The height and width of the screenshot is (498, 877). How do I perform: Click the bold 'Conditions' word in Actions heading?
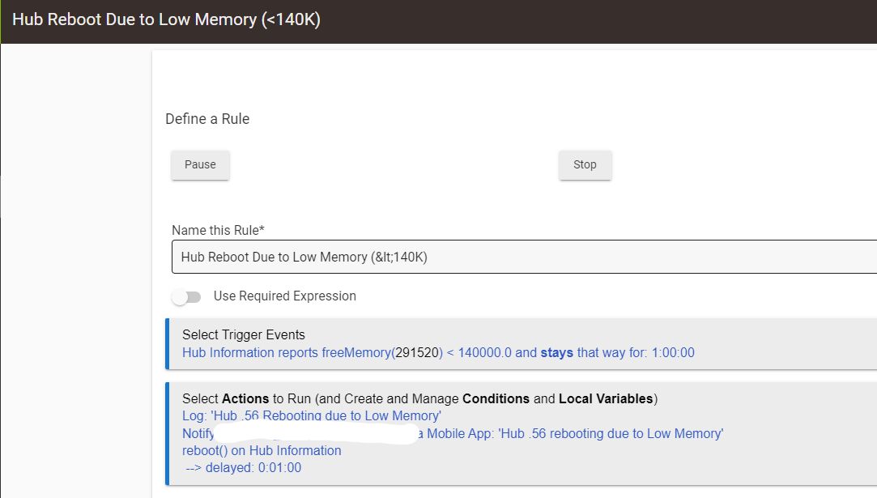click(x=496, y=398)
